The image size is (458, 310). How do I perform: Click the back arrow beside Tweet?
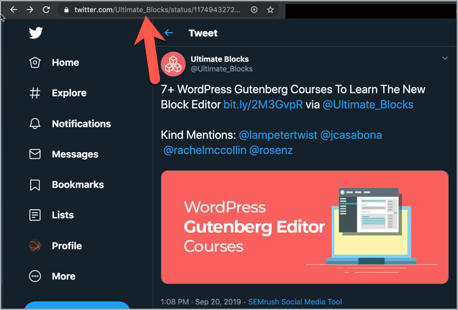[169, 33]
